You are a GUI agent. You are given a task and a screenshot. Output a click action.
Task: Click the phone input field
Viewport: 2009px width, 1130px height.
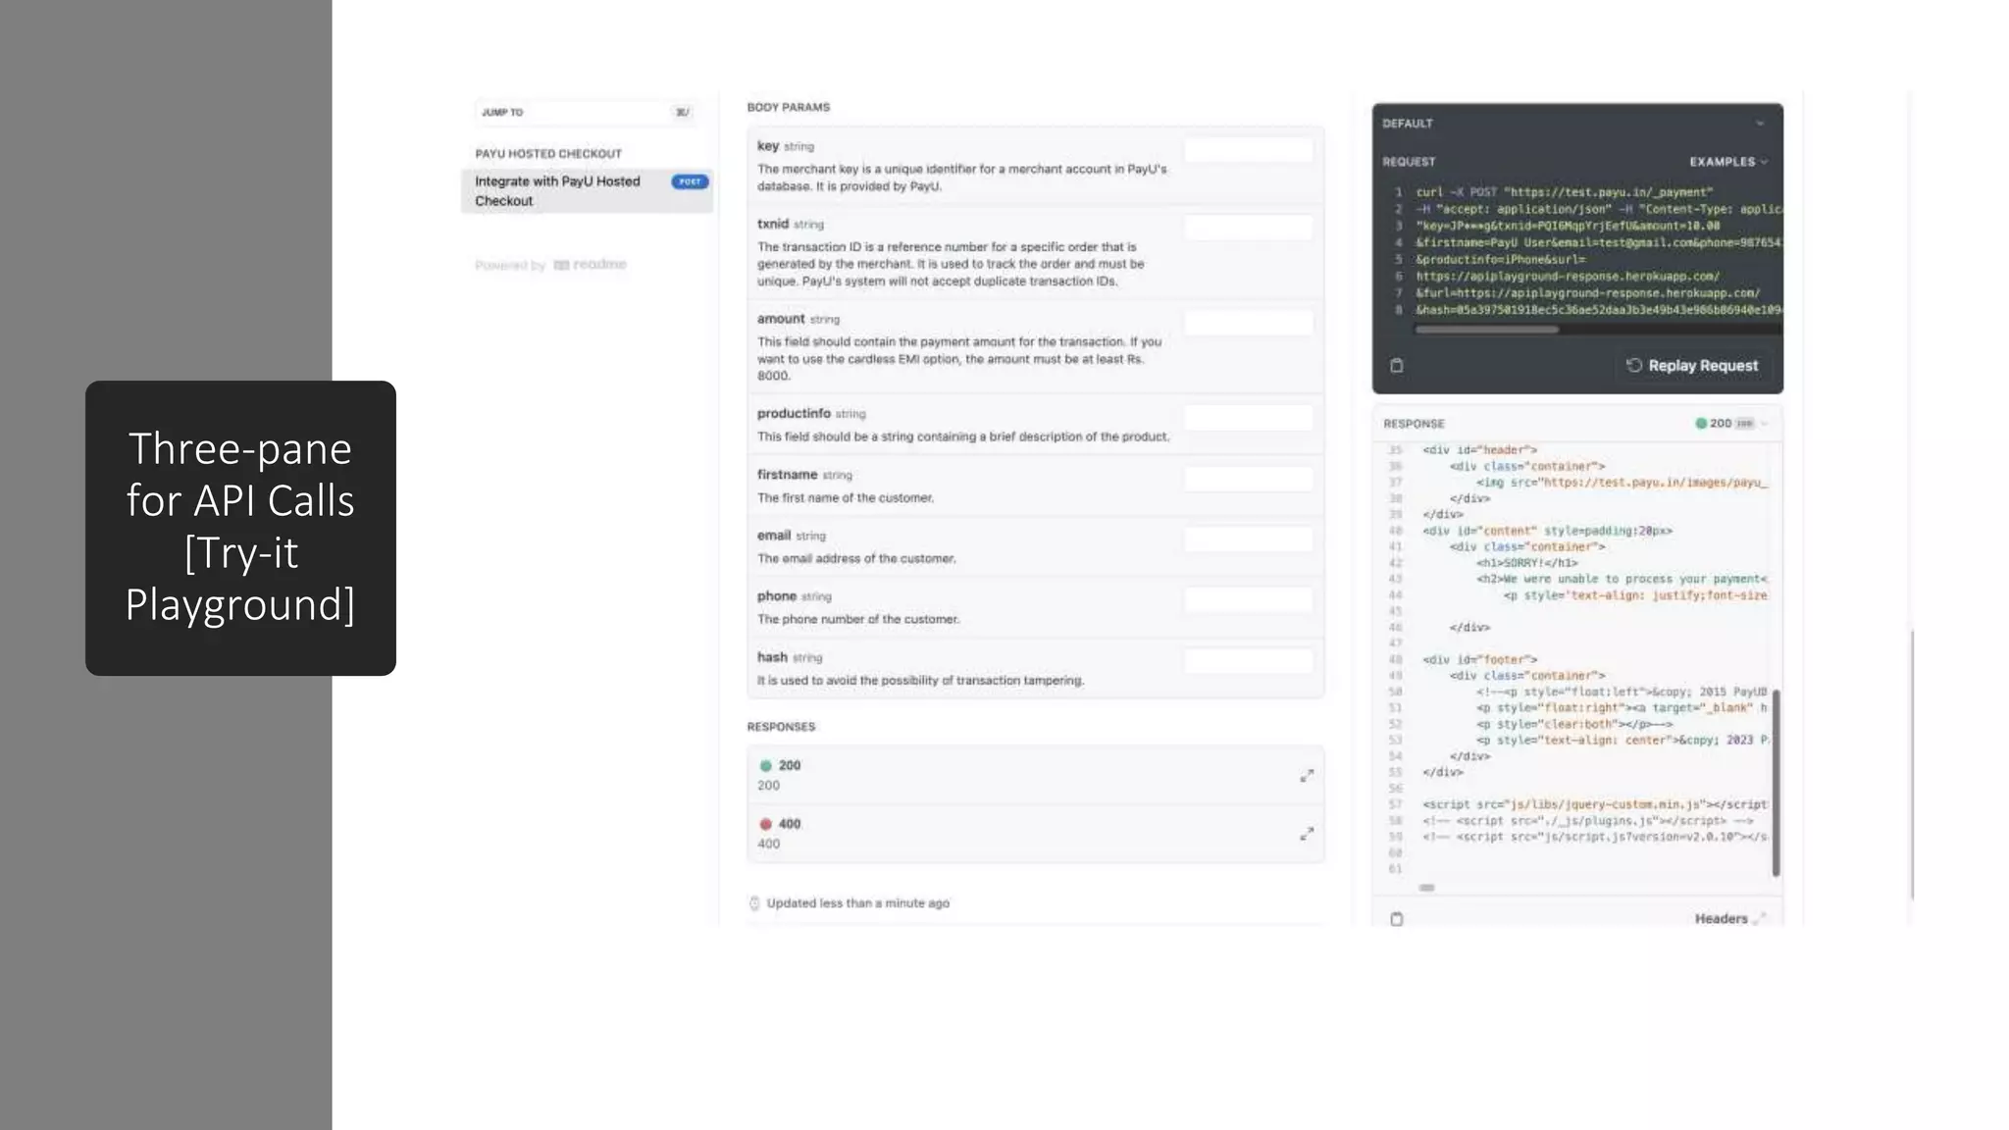point(1248,599)
